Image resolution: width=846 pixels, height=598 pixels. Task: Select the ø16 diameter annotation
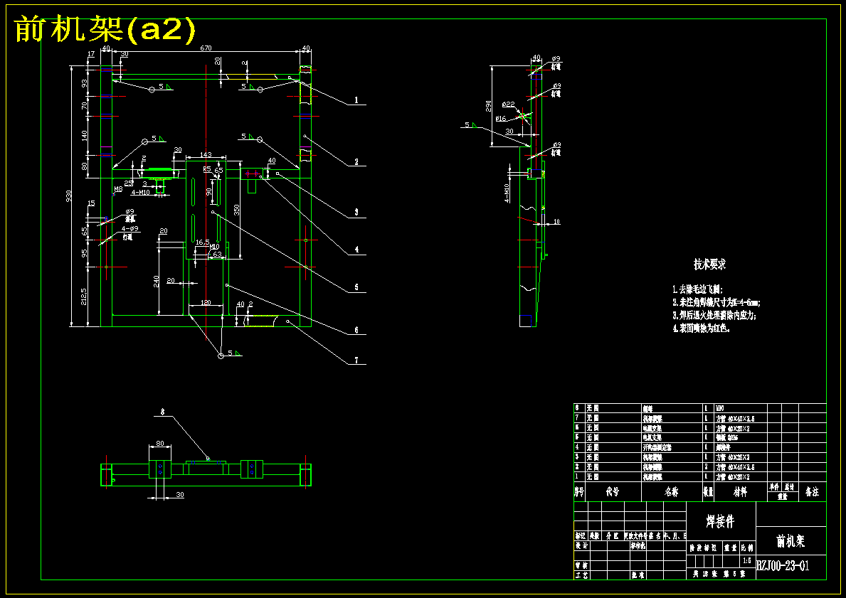(x=501, y=119)
